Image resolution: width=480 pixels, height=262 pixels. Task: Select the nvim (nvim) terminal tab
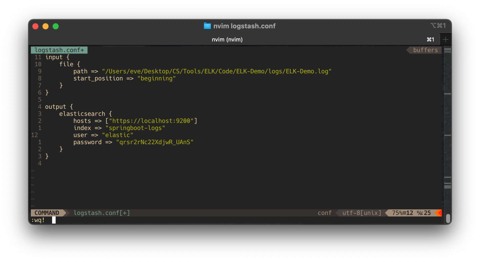tap(227, 39)
